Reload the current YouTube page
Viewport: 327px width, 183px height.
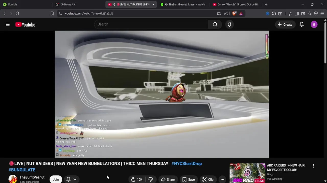pos(17,13)
